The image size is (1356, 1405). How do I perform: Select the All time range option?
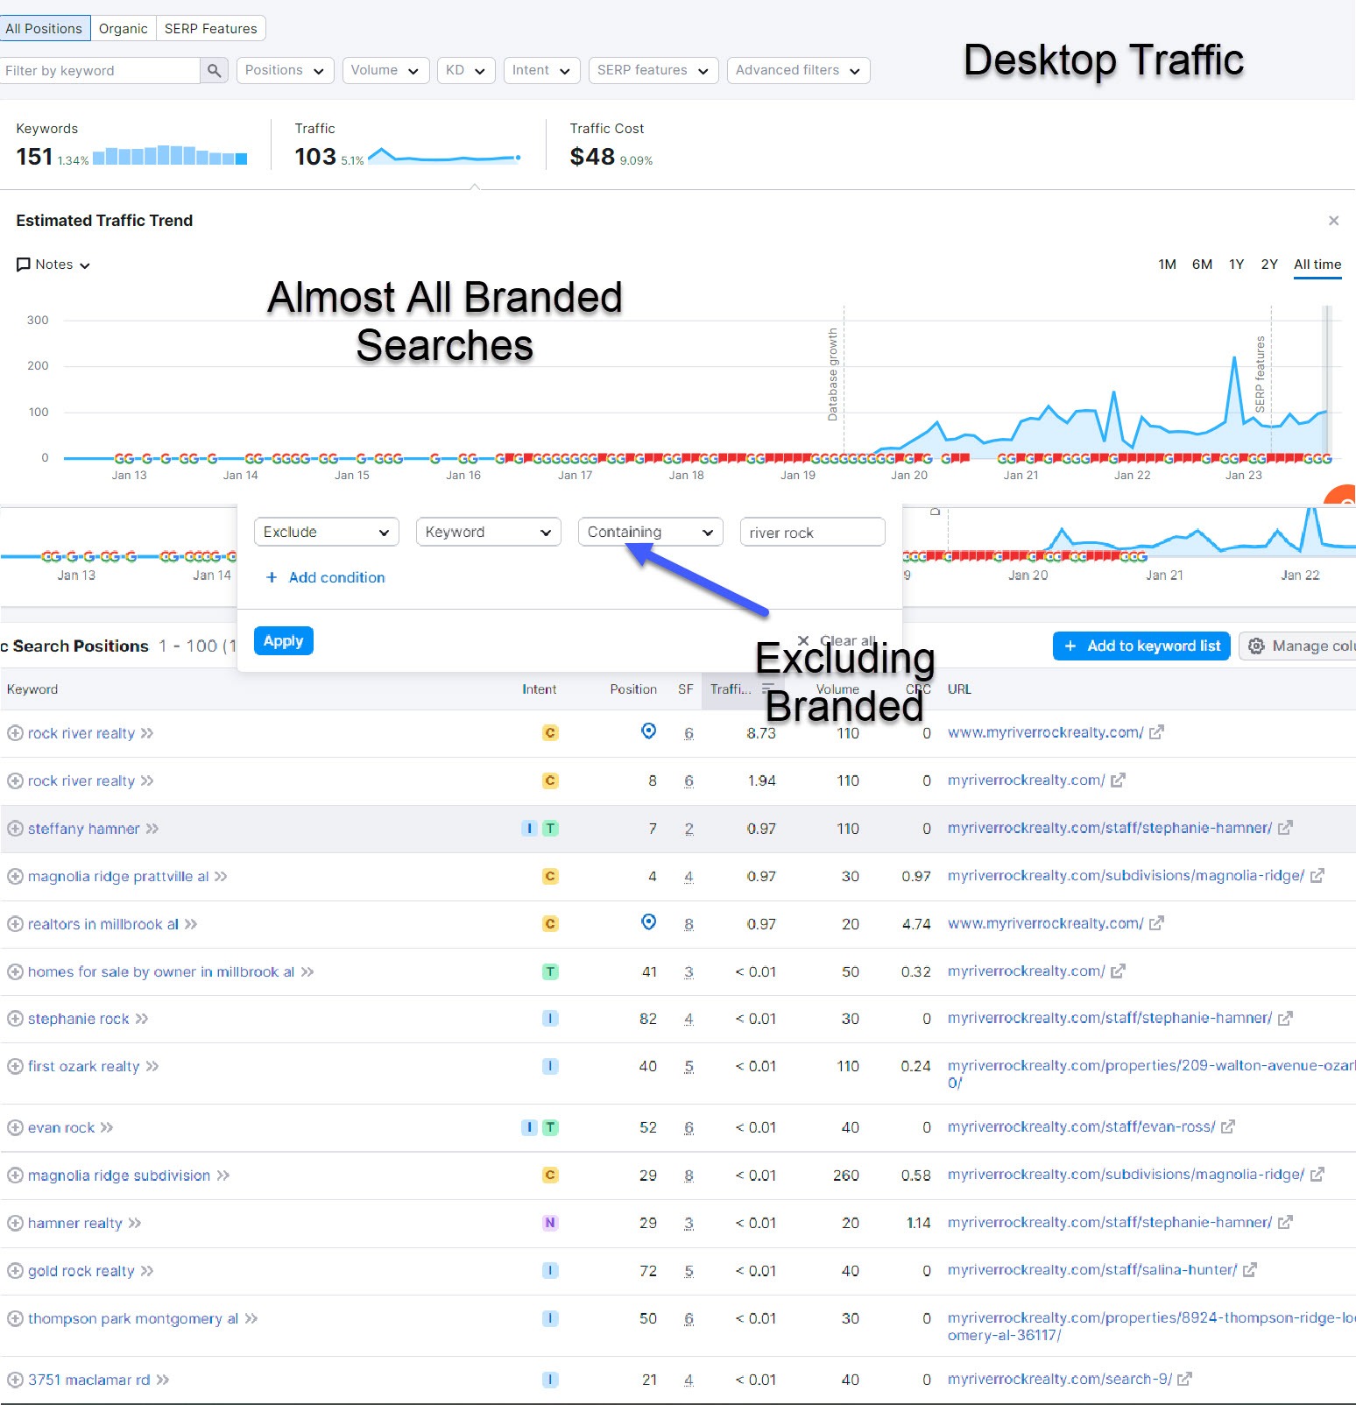(1317, 265)
